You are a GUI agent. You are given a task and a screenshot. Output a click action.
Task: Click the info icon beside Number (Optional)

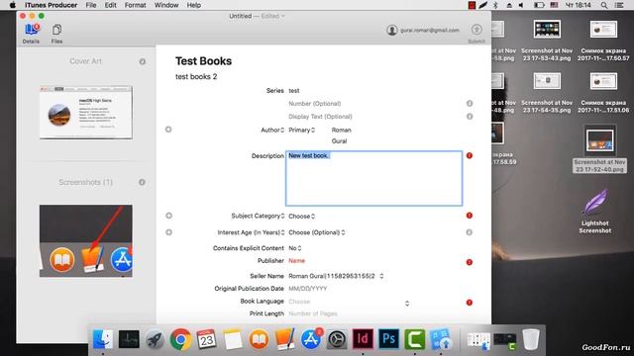(470, 103)
